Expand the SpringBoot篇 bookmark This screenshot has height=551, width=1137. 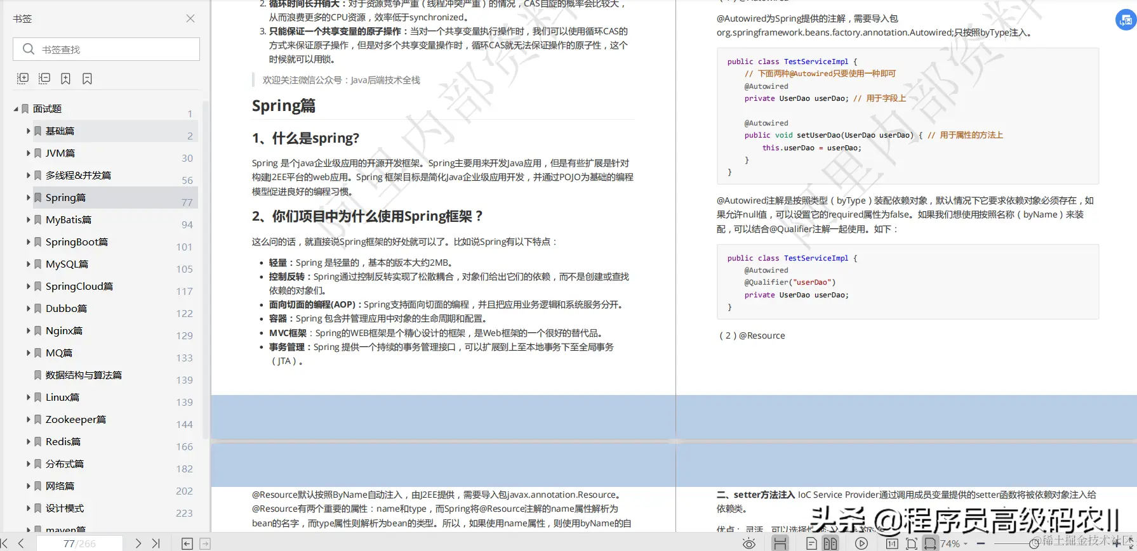tap(29, 242)
